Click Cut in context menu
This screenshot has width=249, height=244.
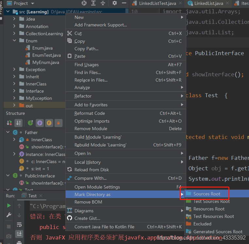point(125,33)
